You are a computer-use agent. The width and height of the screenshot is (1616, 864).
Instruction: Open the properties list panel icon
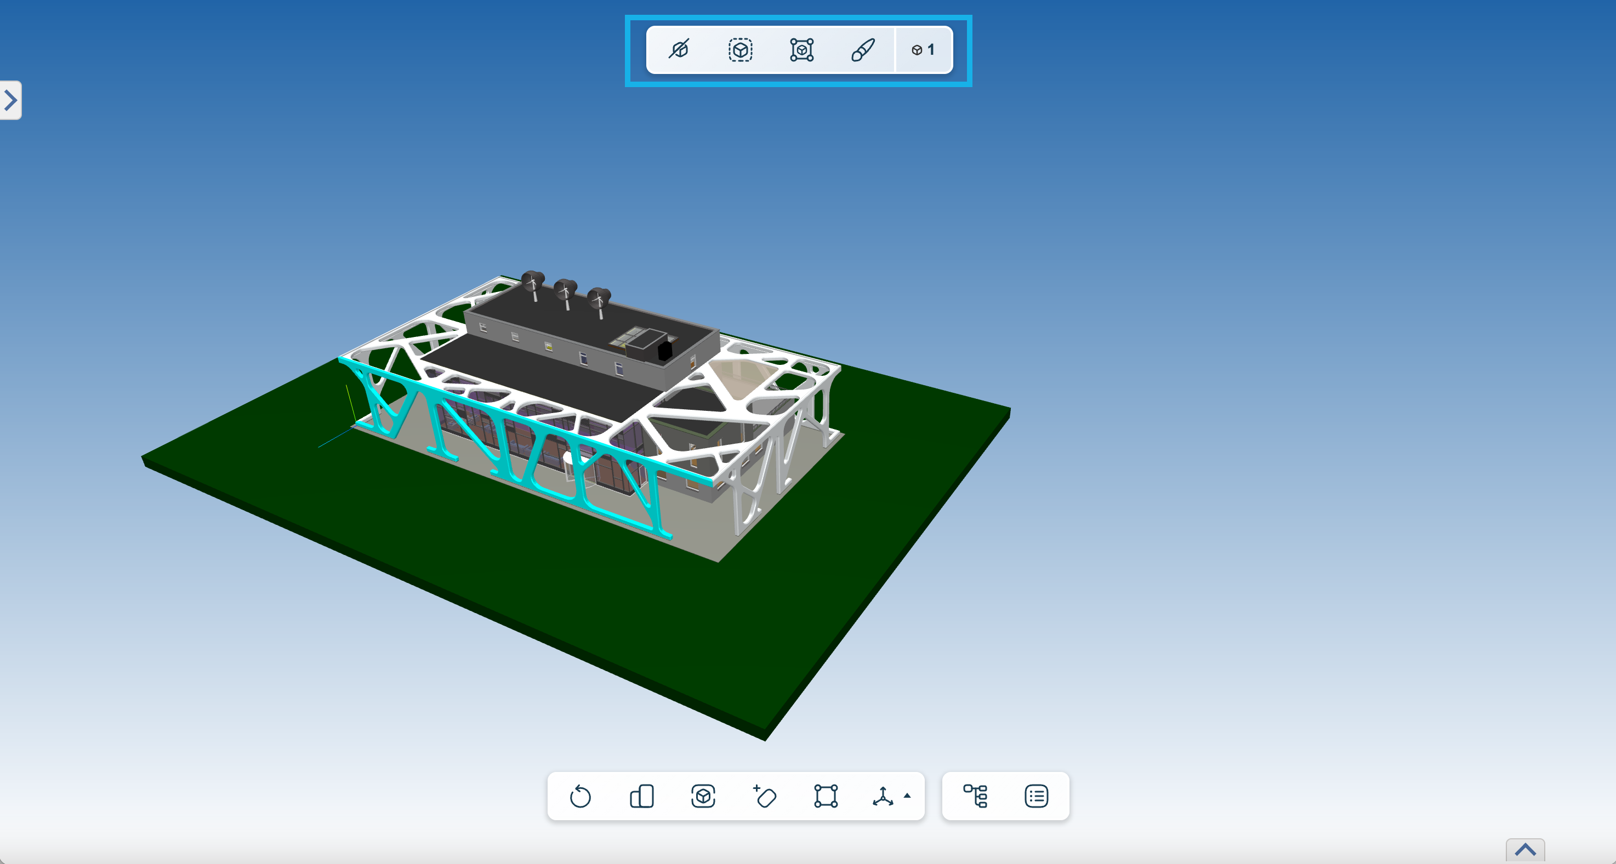(x=1037, y=796)
